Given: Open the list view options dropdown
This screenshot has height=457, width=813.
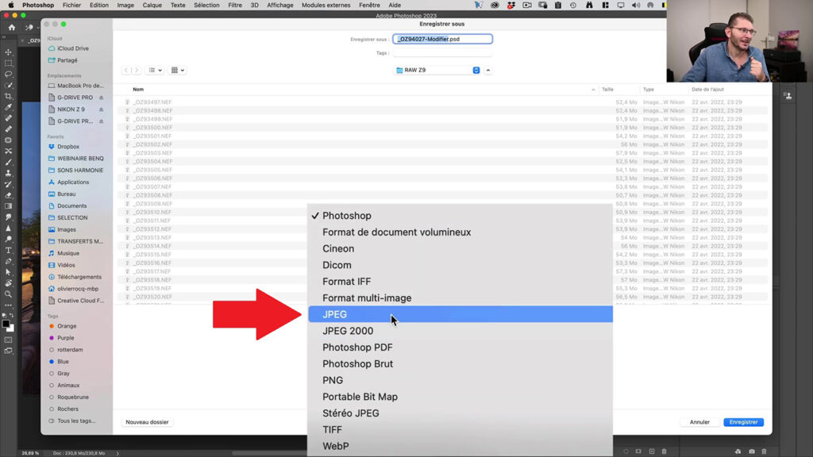Looking at the screenshot, I should (156, 70).
